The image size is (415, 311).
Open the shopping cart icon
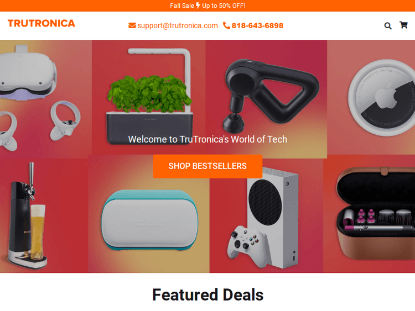coord(403,25)
